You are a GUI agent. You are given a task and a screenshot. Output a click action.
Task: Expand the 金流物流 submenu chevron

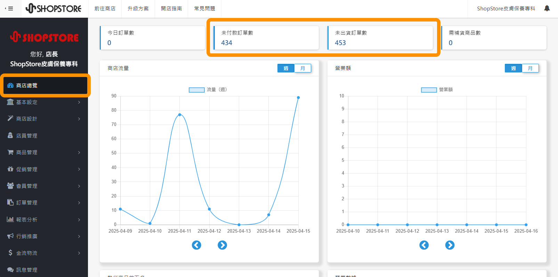(x=79, y=253)
